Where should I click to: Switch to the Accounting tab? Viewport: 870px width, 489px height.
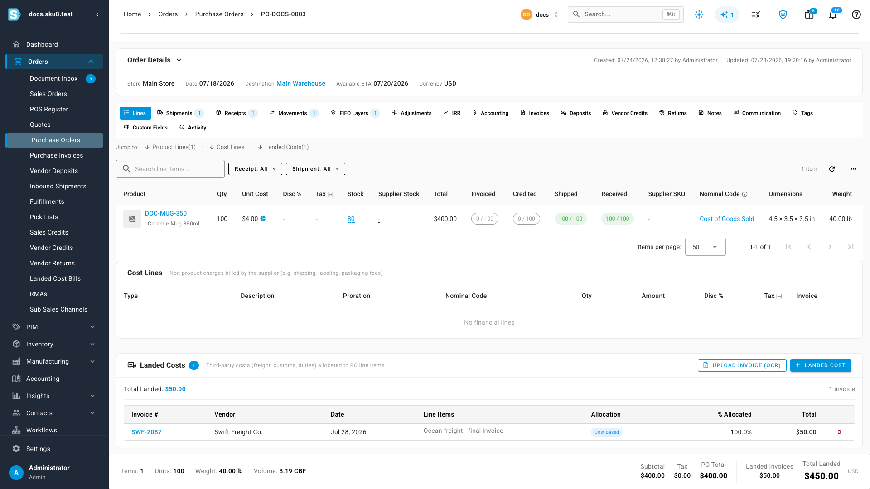tap(490, 113)
